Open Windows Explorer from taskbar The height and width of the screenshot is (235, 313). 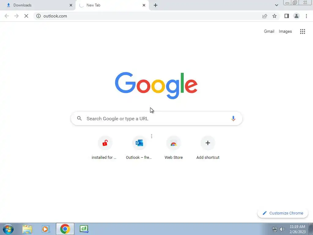[x=27, y=229]
